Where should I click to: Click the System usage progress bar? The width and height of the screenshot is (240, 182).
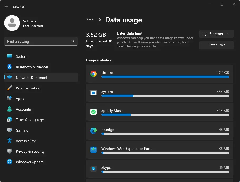(x=165, y=96)
